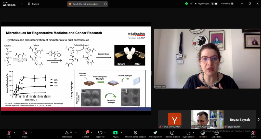
Task: Click the chat unread badge showing 1
Action: [88, 132]
